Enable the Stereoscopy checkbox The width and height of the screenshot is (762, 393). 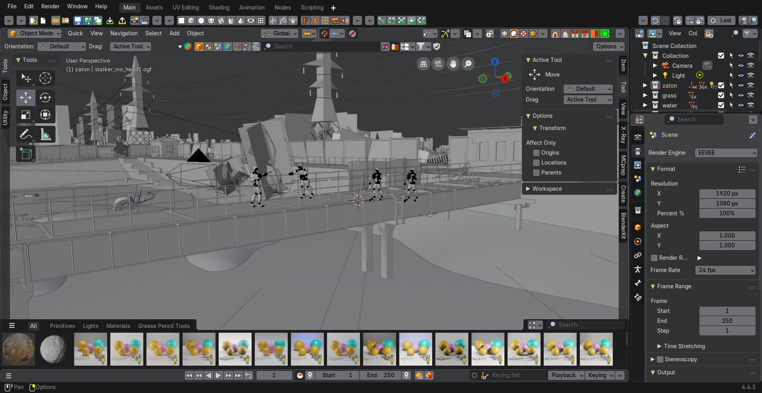click(660, 359)
